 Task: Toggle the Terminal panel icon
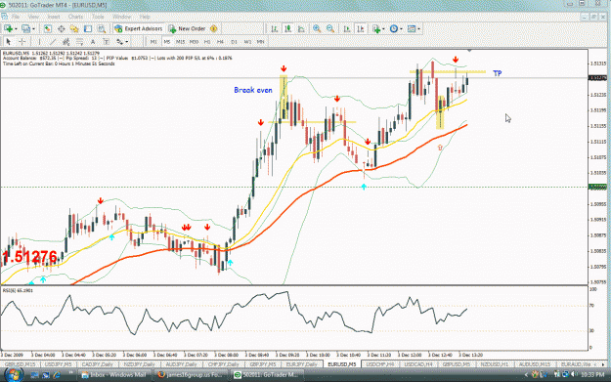click(88, 28)
